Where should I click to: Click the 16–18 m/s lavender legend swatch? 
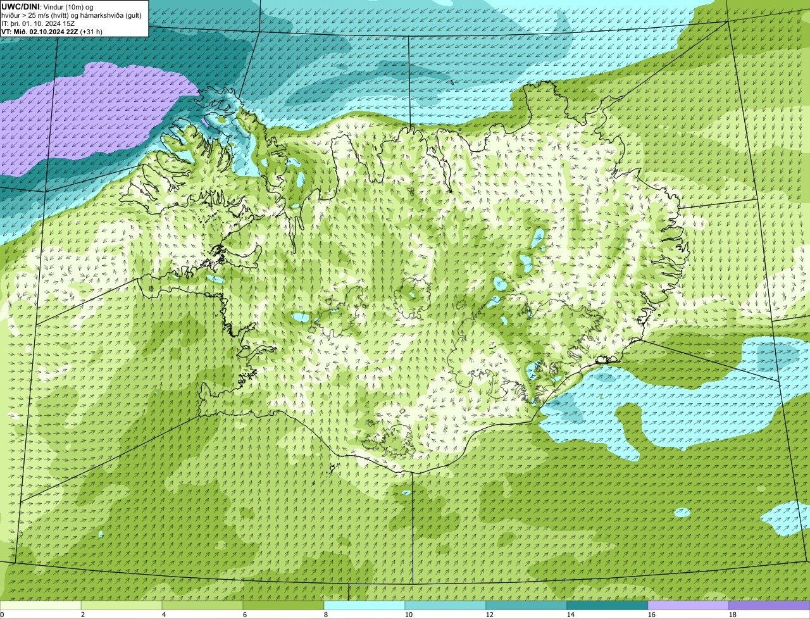pos(688,605)
